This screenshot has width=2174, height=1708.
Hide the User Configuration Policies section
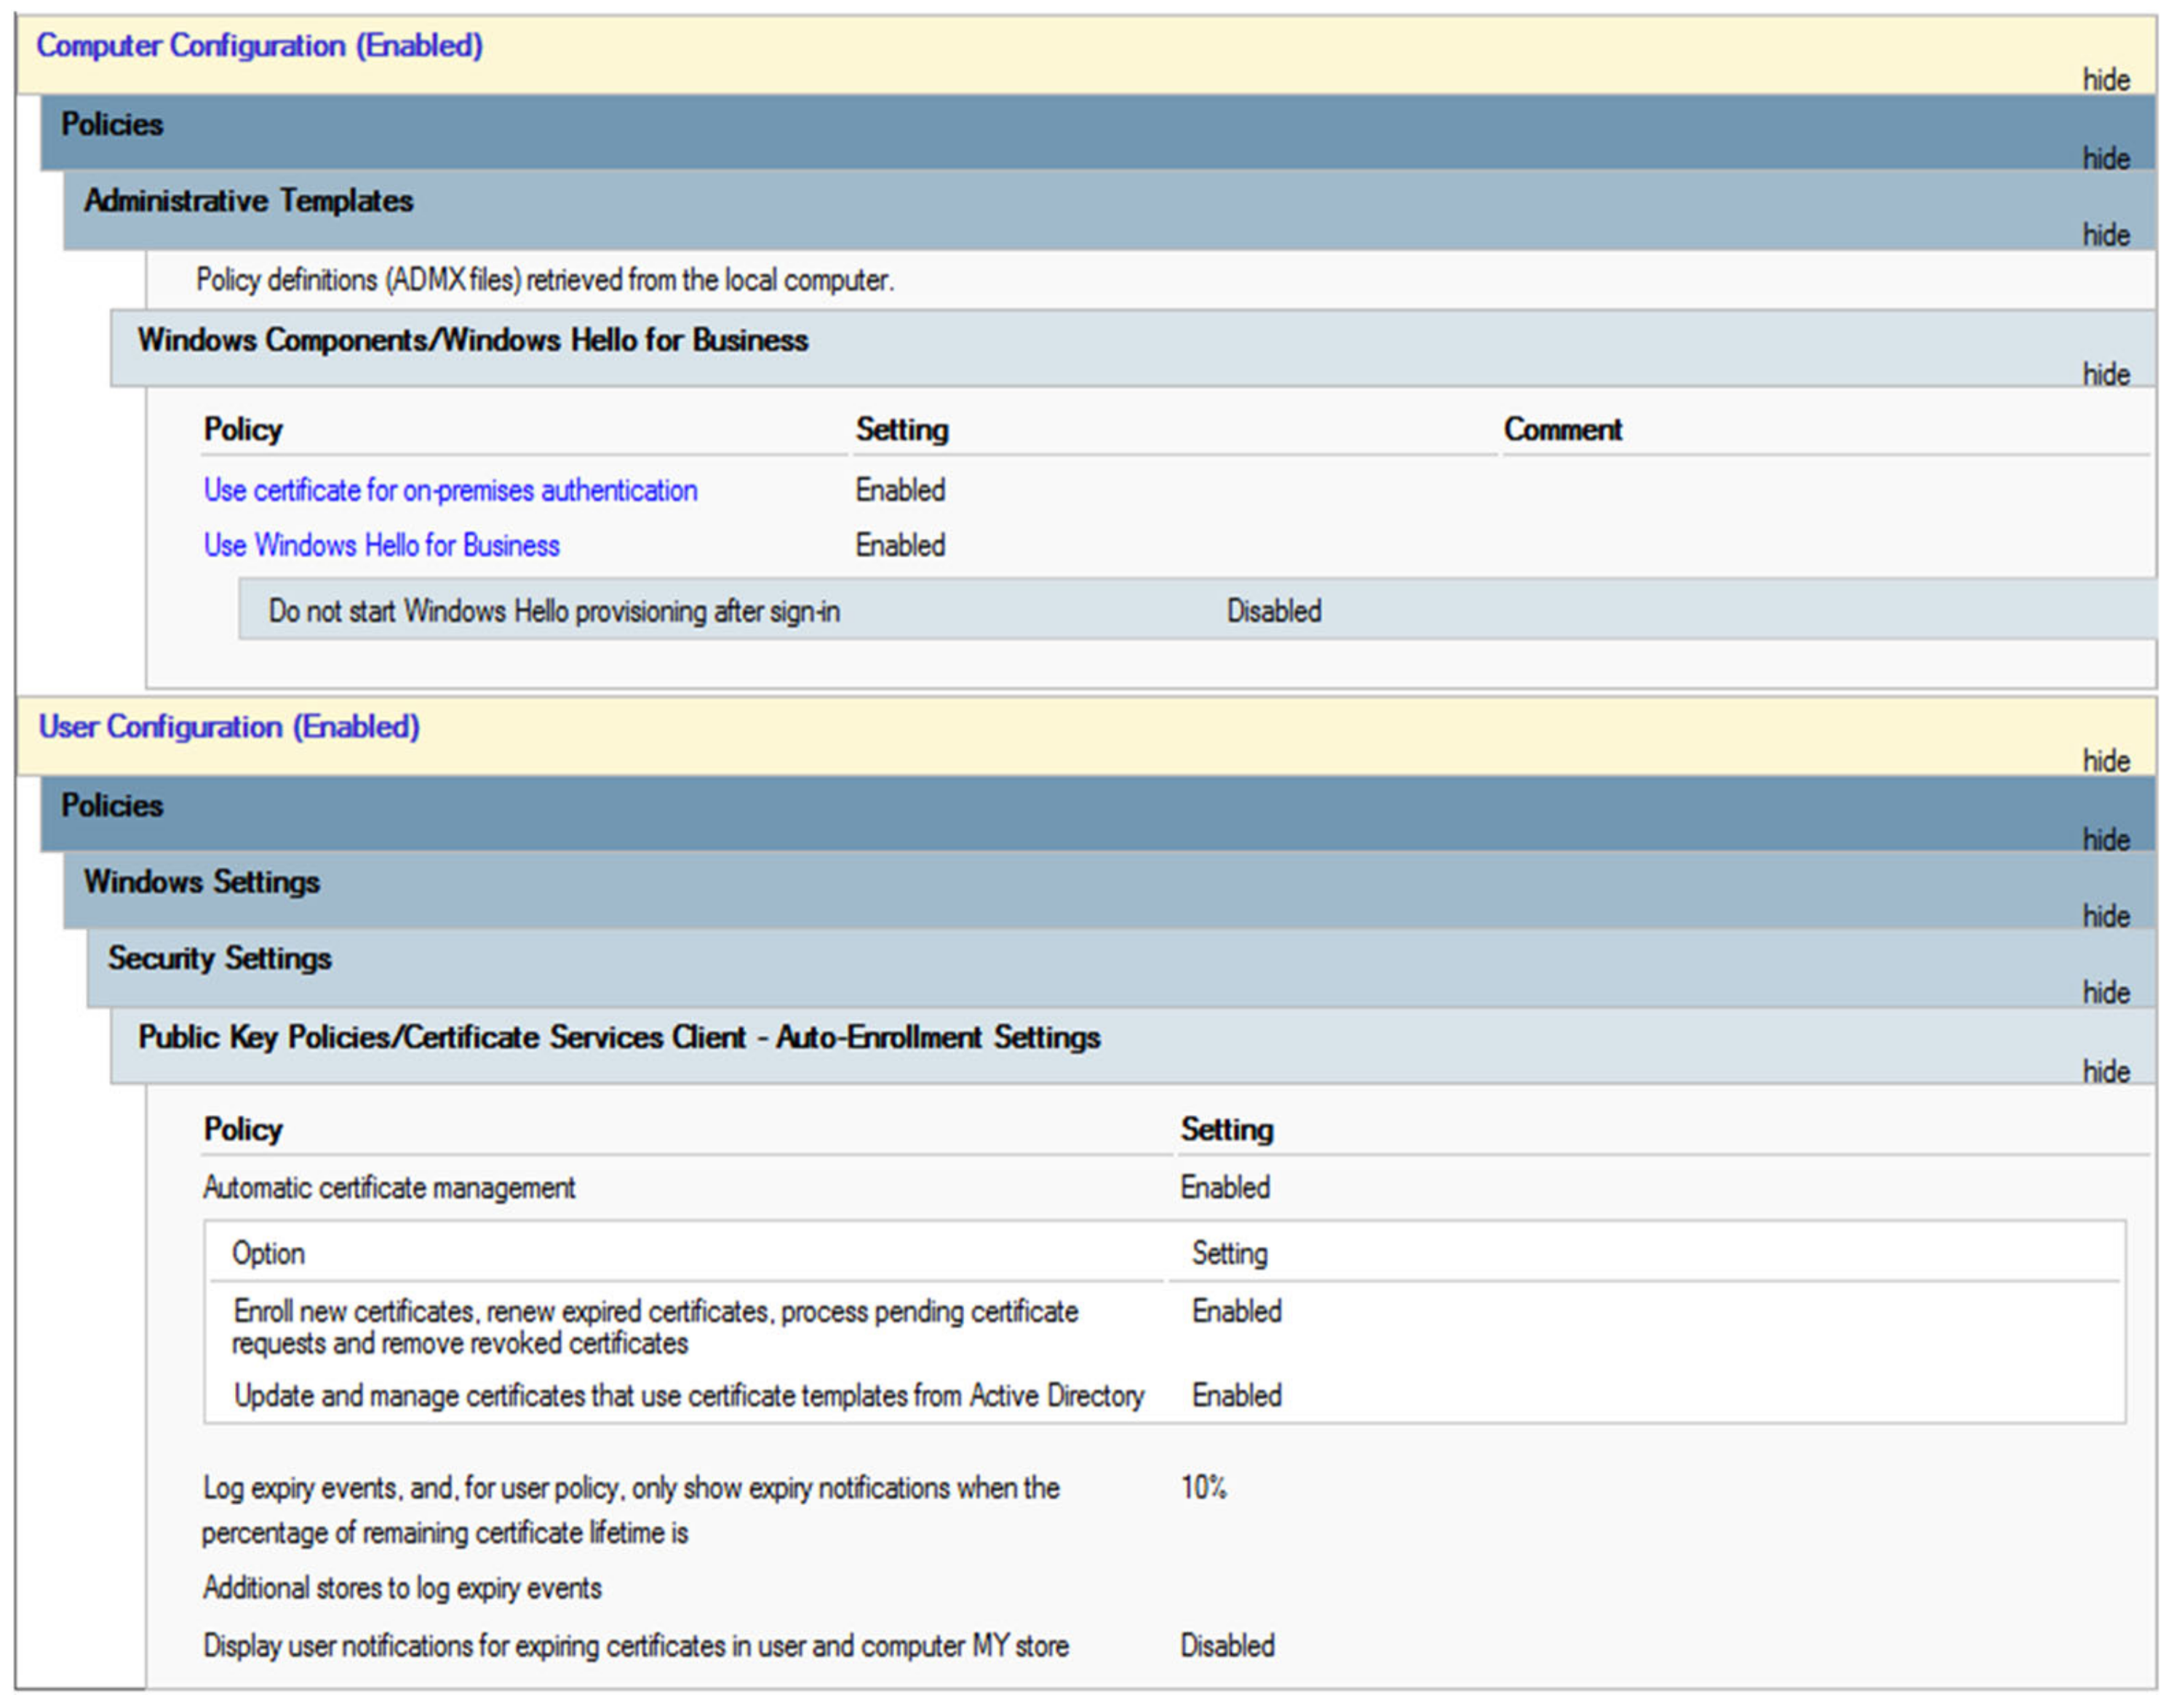[2105, 839]
